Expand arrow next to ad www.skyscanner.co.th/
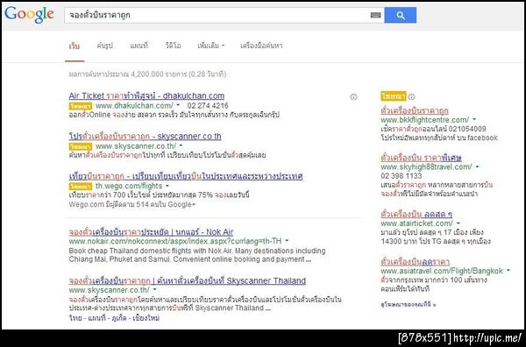Image resolution: width=526 pixels, height=347 pixels. 181,145
